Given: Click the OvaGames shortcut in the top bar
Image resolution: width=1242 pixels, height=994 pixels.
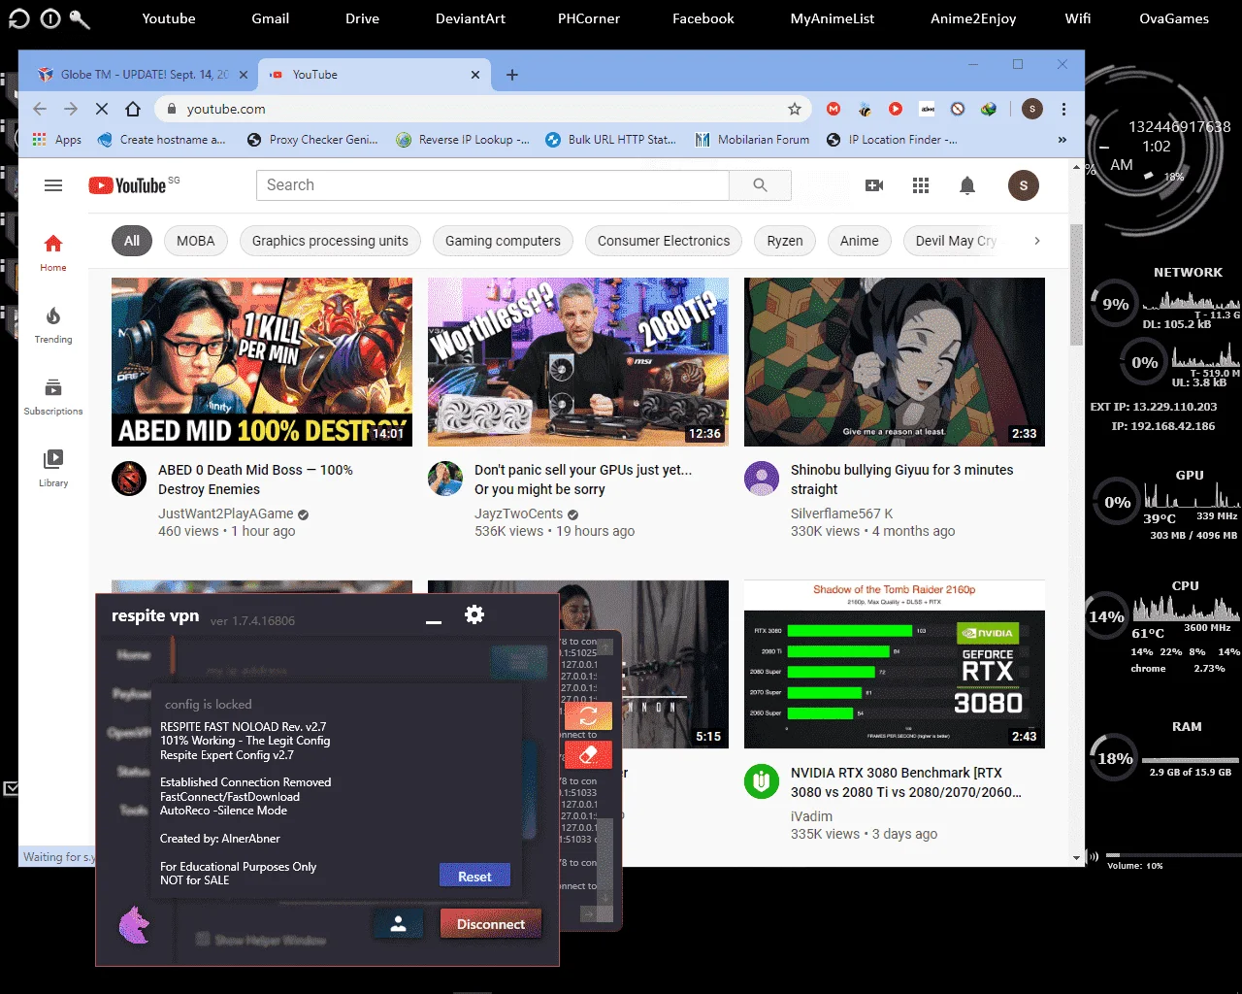Looking at the screenshot, I should (1174, 18).
